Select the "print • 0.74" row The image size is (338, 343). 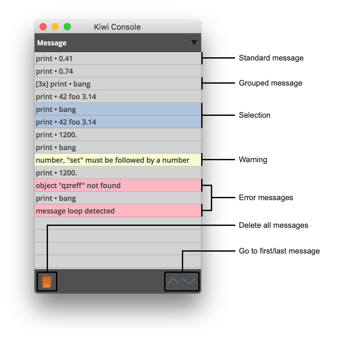coord(118,71)
